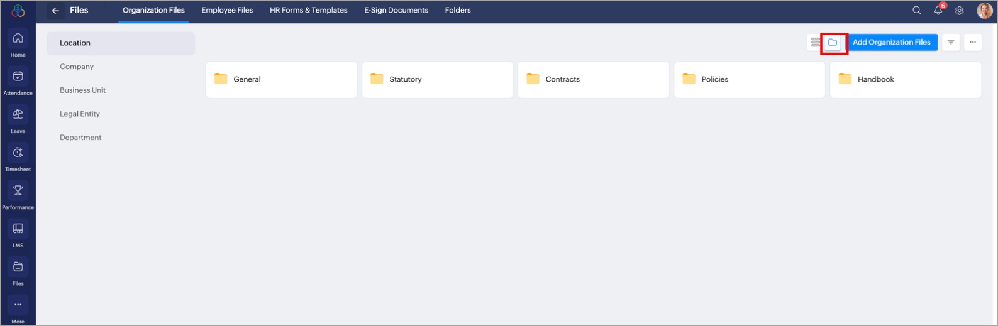Open settings gear icon
The height and width of the screenshot is (326, 998).
(x=960, y=11)
